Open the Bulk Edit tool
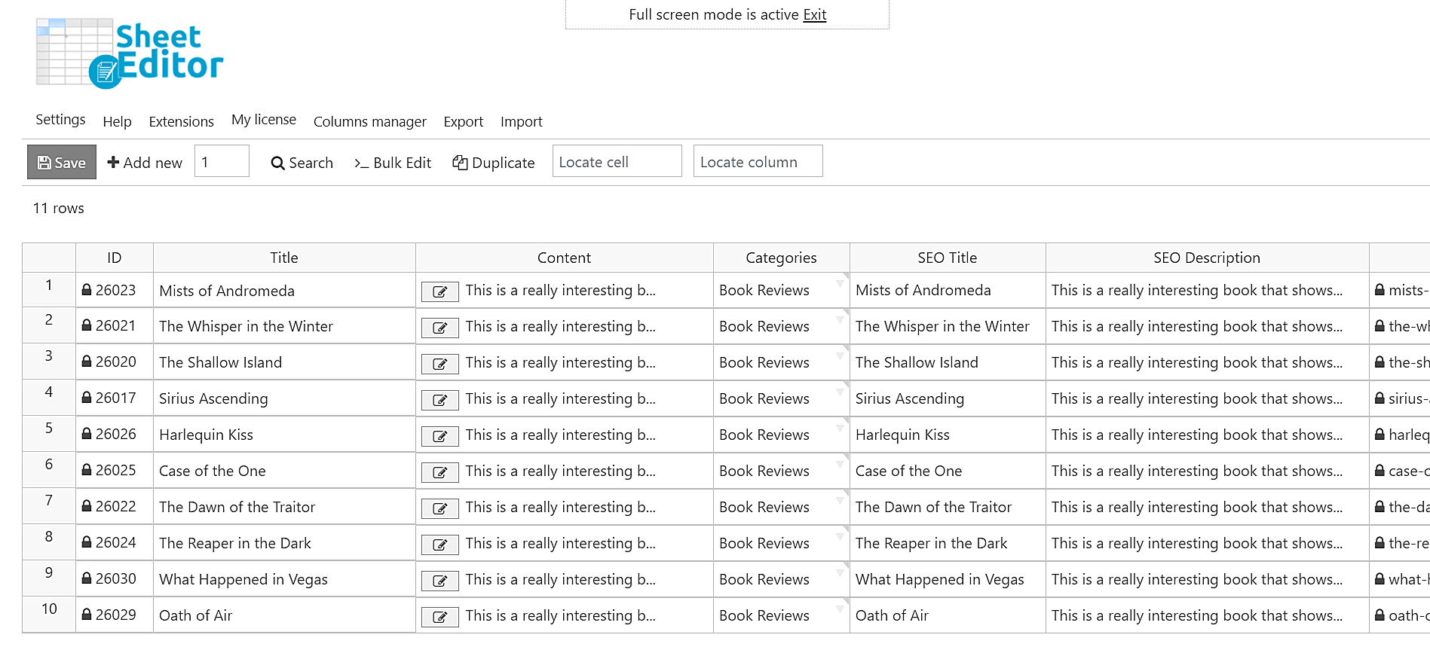 pyautogui.click(x=392, y=163)
